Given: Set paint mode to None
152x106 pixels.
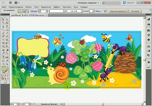Looking at the screenshot, I should click(x=8, y=75).
